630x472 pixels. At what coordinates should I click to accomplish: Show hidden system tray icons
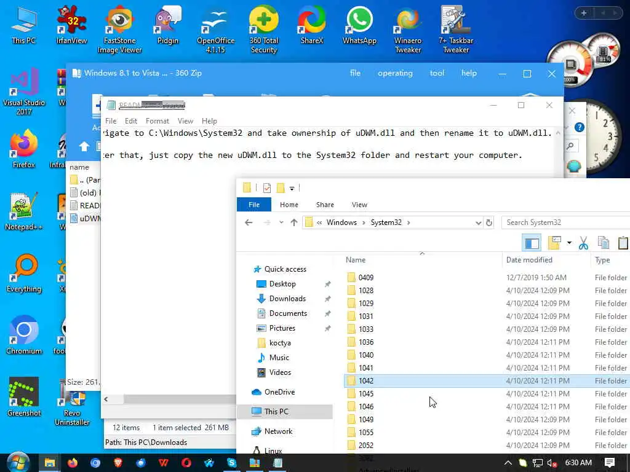[x=508, y=463]
